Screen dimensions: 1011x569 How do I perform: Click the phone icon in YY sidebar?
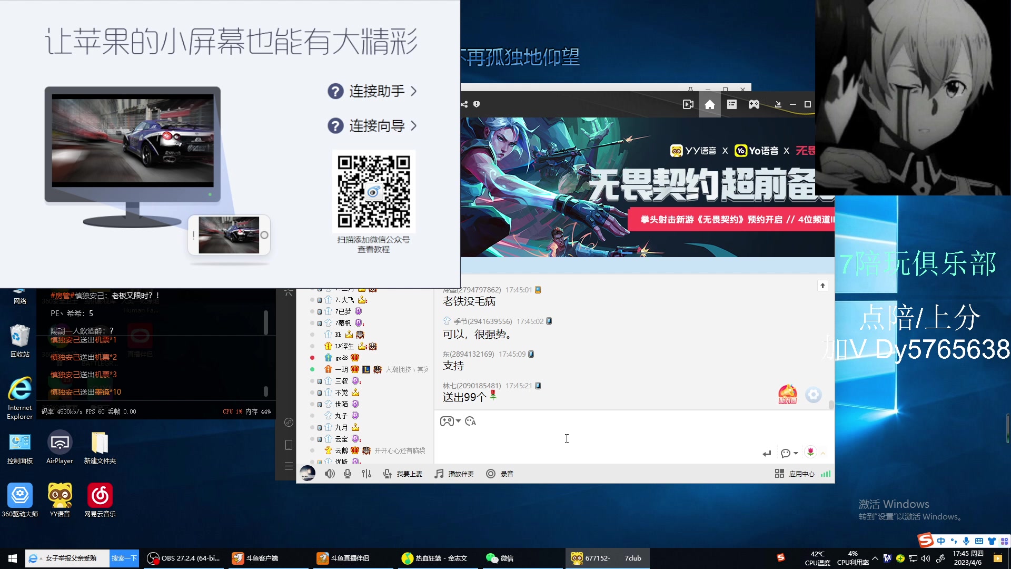point(289,445)
